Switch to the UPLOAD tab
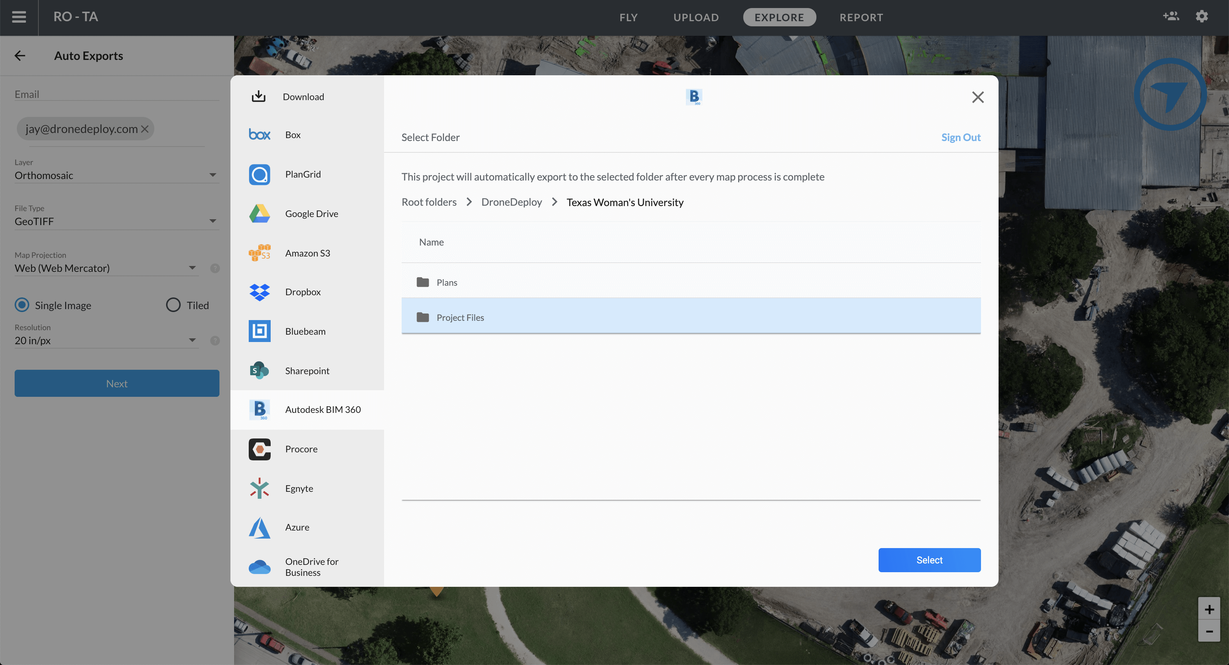The height and width of the screenshot is (665, 1229). pos(696,18)
